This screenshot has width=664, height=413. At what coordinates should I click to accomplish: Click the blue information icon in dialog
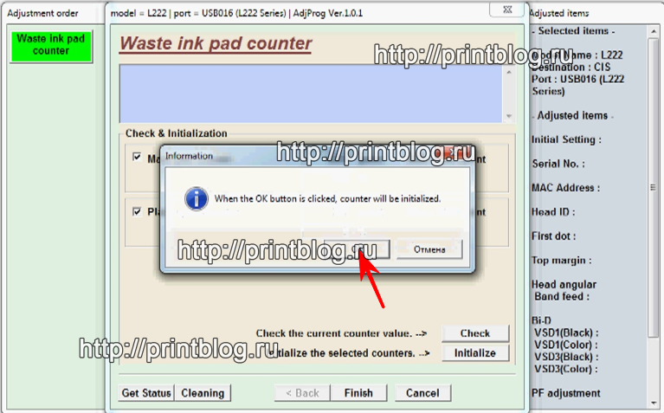point(196,198)
